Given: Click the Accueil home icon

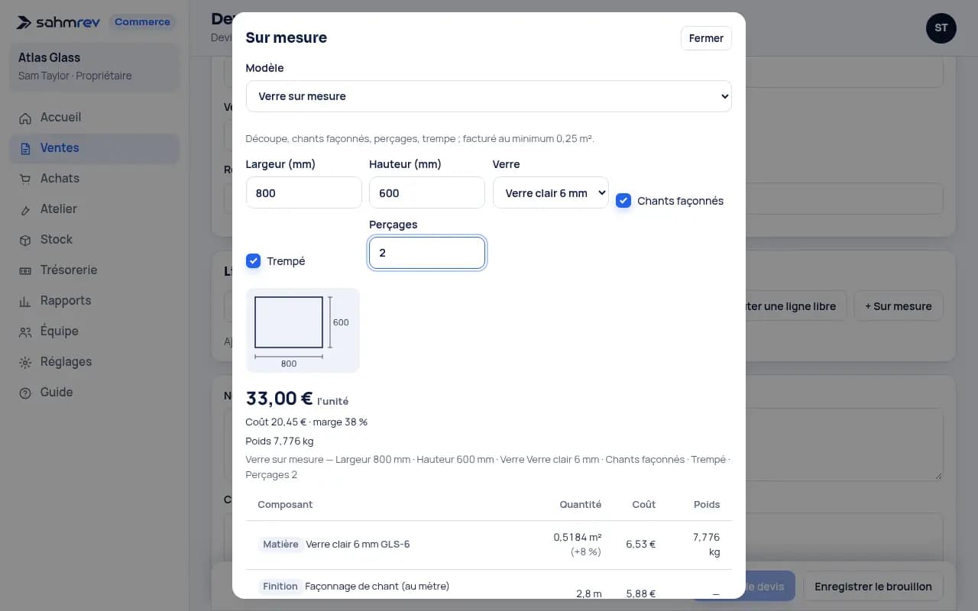Looking at the screenshot, I should (x=25, y=118).
